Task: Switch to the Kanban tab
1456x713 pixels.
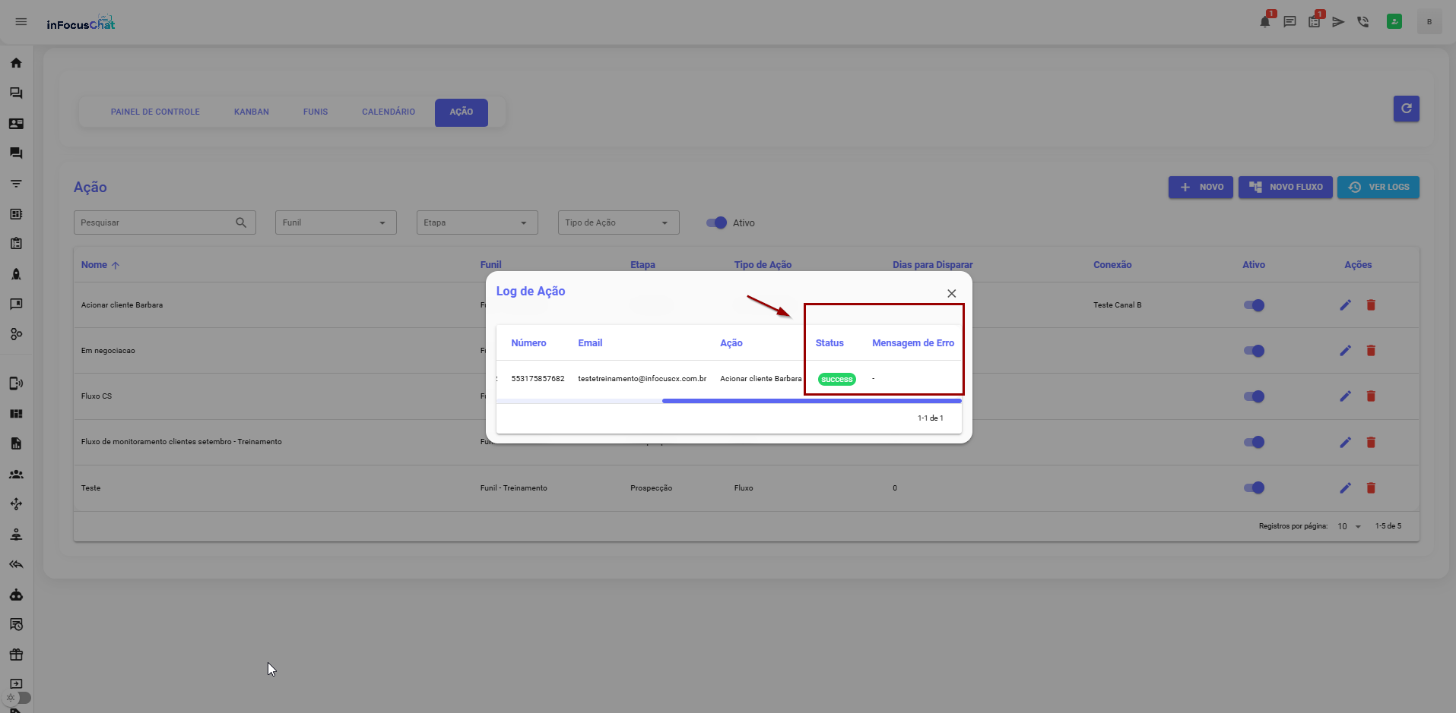Action: pyautogui.click(x=251, y=112)
